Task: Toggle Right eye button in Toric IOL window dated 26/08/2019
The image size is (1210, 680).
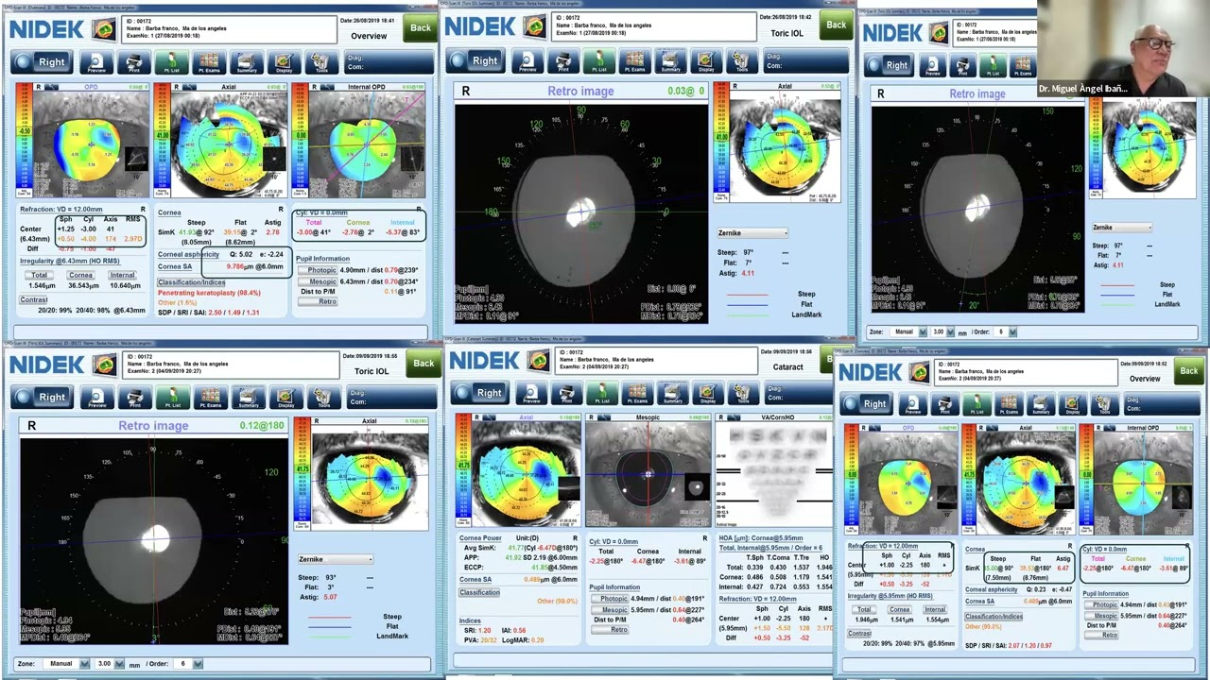Action: [x=475, y=61]
